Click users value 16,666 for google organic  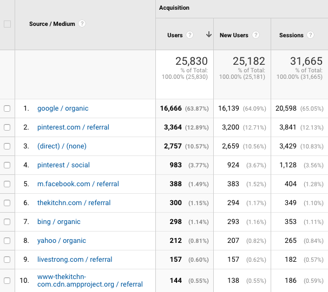171,108
